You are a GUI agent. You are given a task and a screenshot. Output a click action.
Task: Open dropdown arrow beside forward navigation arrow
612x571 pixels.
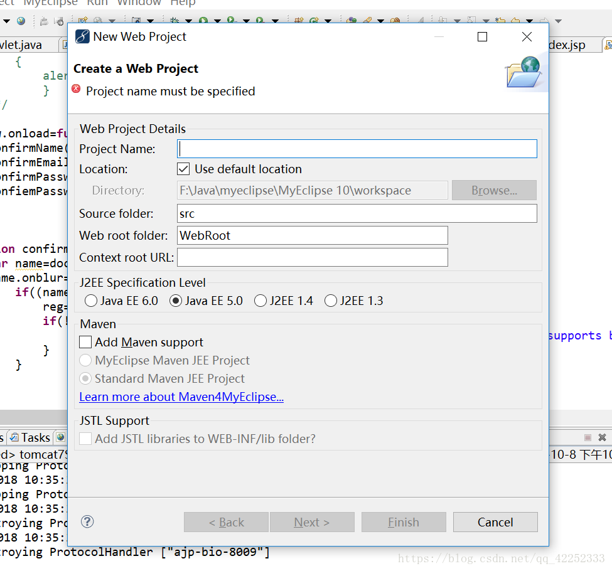(558, 21)
